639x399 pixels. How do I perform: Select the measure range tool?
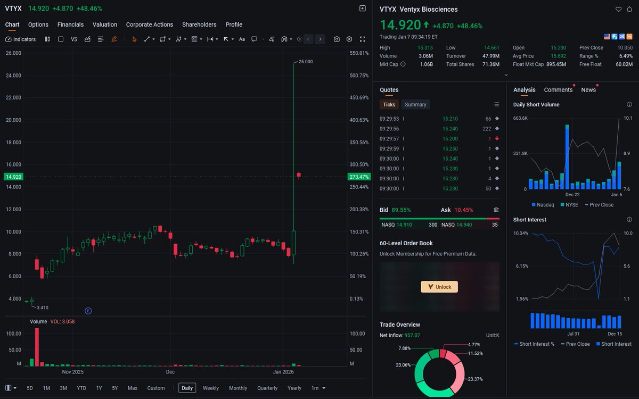pyautogui.click(x=210, y=39)
